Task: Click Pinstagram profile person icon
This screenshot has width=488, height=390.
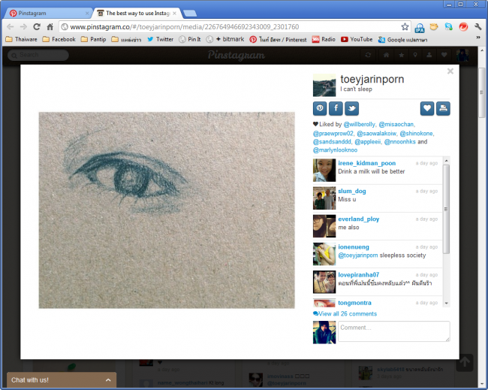Action: coord(429,55)
